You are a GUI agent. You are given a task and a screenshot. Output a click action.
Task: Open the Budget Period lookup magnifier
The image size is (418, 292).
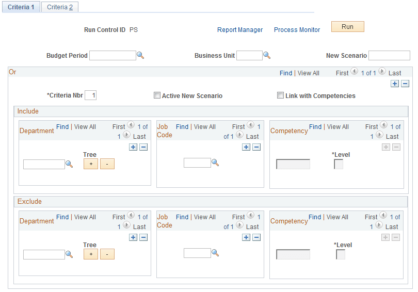tap(140, 56)
